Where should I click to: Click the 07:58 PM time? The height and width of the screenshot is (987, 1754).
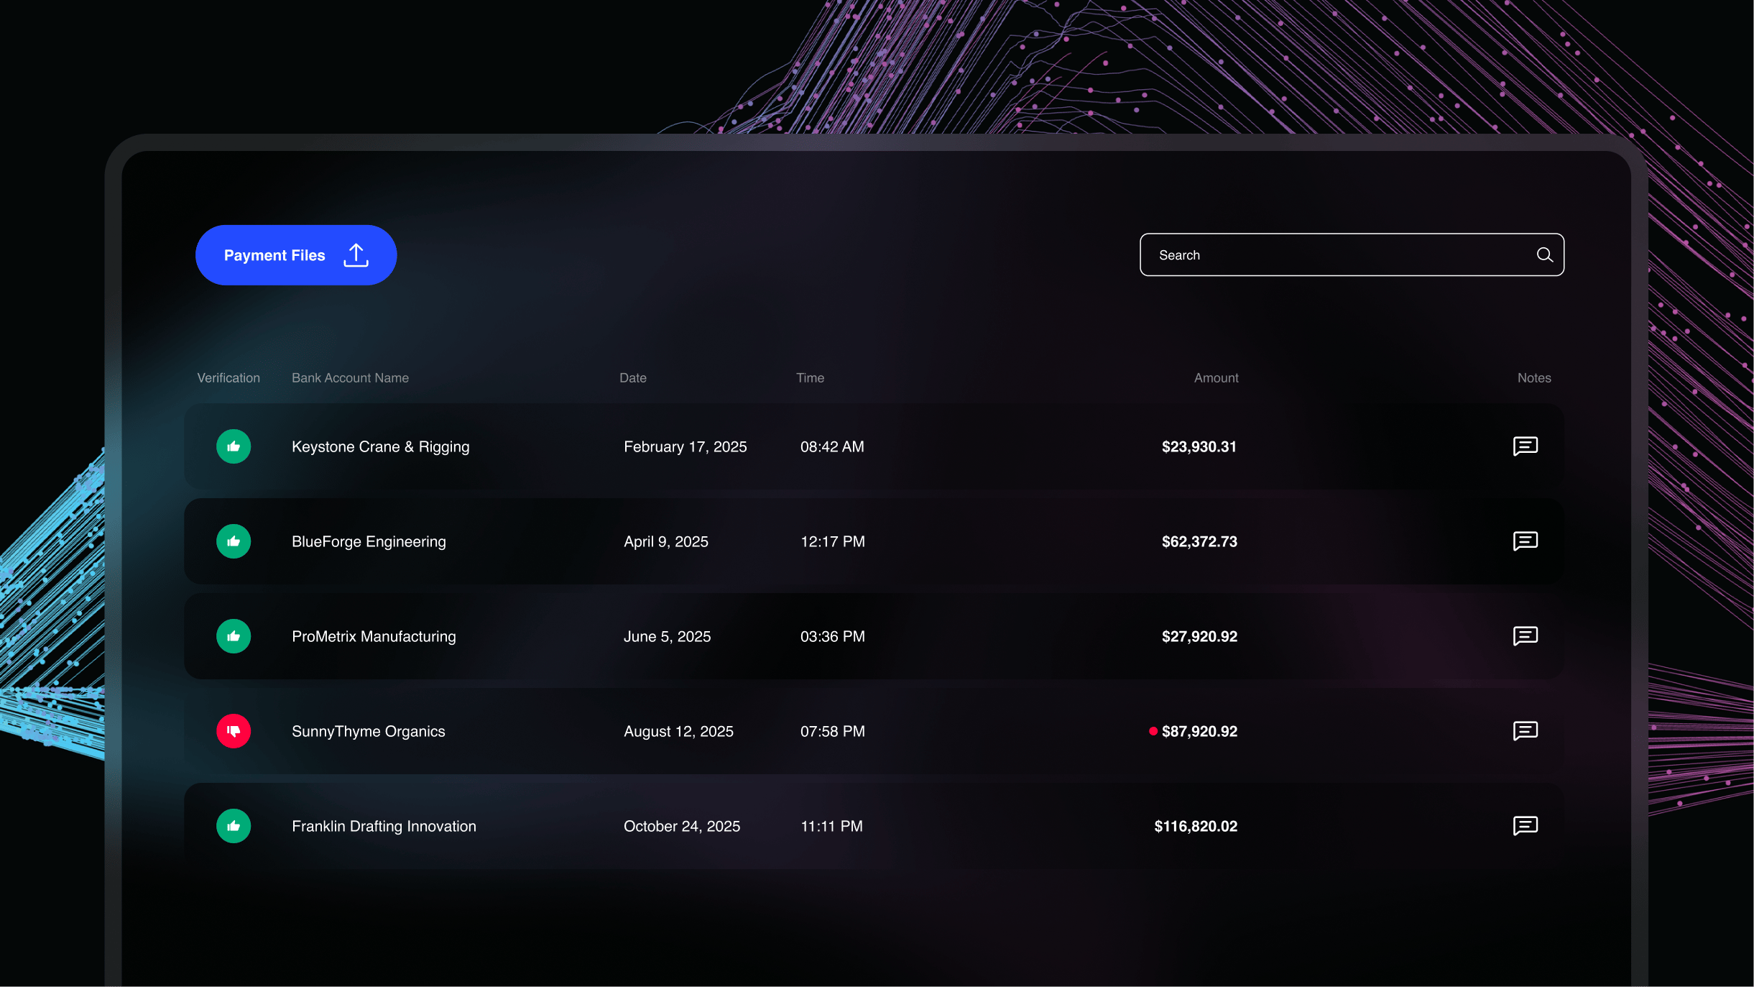coord(833,732)
